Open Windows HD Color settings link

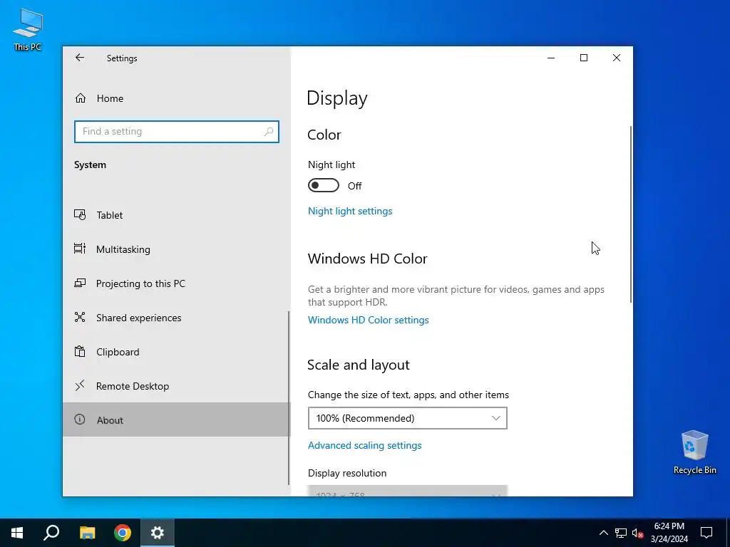[369, 320]
